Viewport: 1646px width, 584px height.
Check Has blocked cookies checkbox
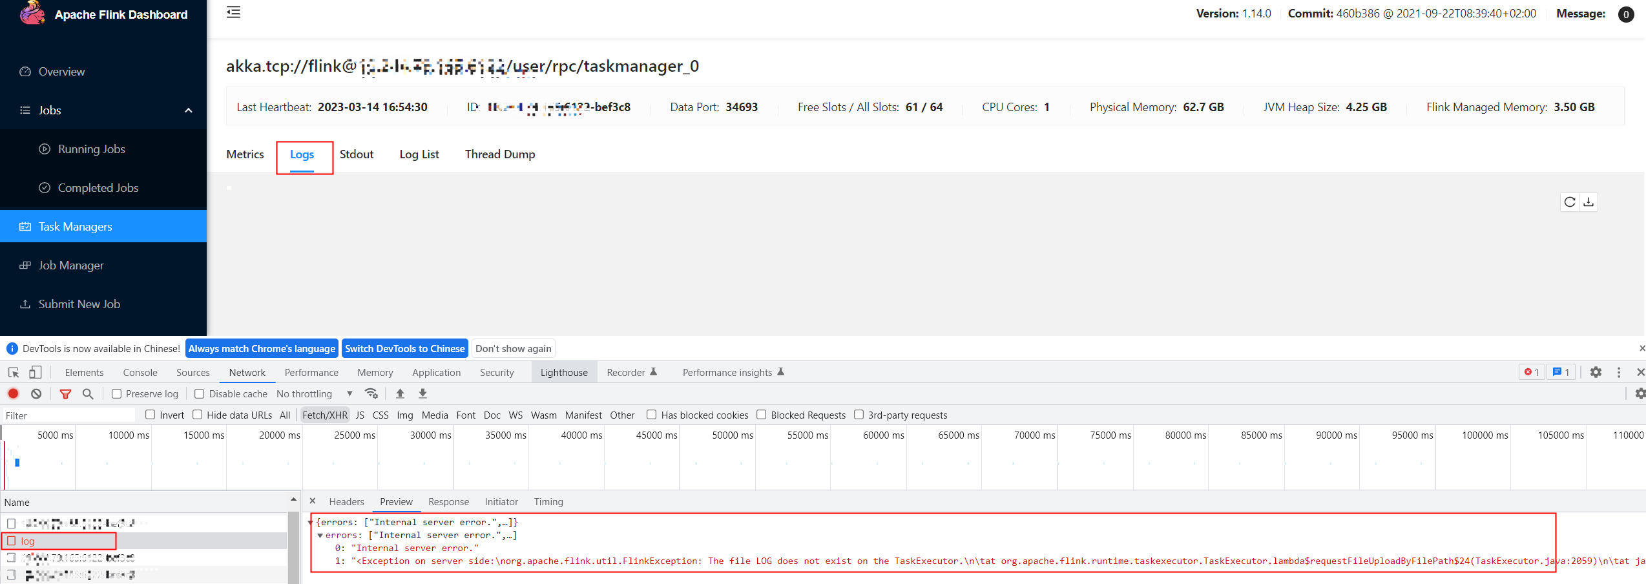(x=652, y=415)
